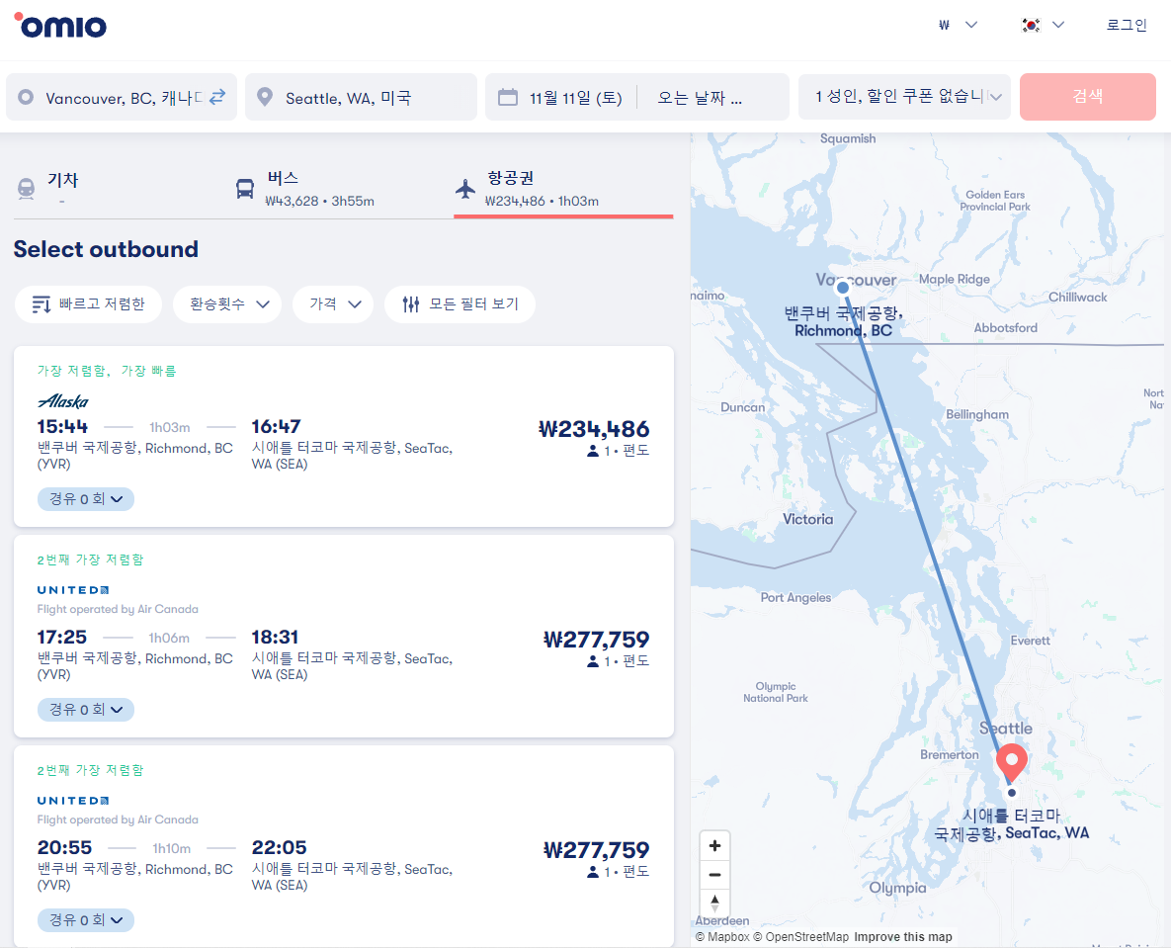Screen dimensions: 1171x948
Task: Click the Omio logo
Action: [60, 26]
